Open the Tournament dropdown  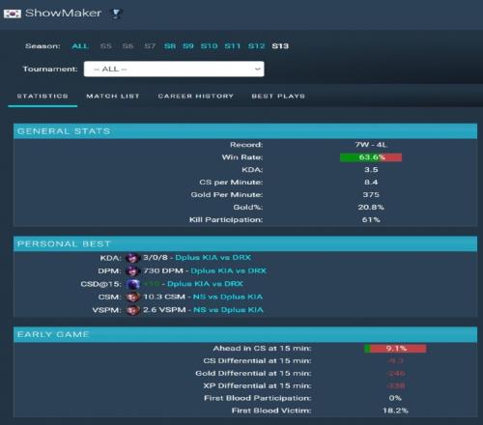pyautogui.click(x=174, y=69)
